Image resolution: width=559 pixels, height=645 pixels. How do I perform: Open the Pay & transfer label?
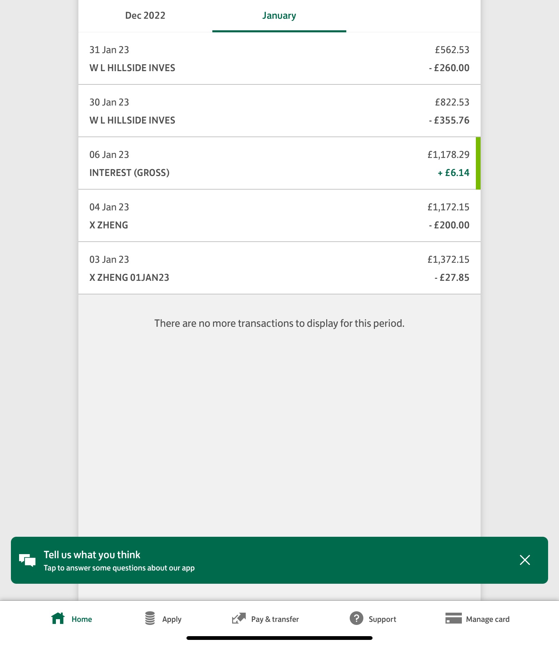275,619
